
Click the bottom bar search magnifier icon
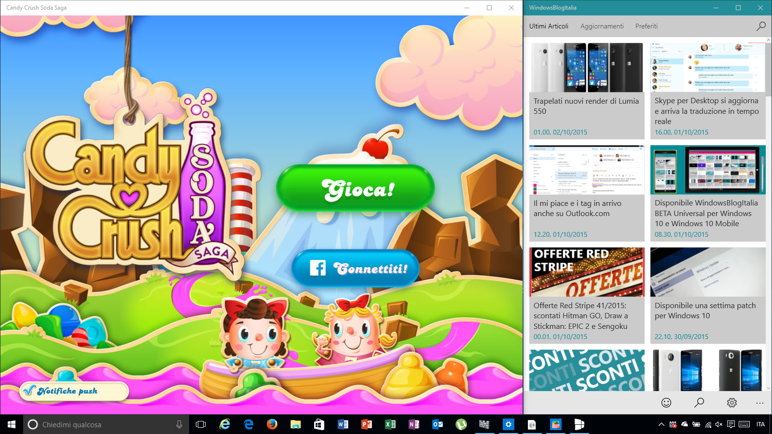(699, 403)
